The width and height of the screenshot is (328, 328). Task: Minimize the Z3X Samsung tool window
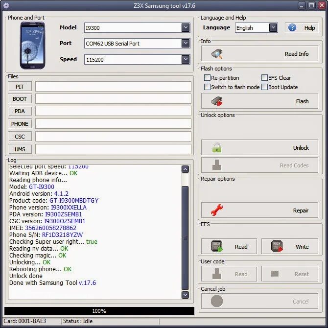[x=302, y=5]
